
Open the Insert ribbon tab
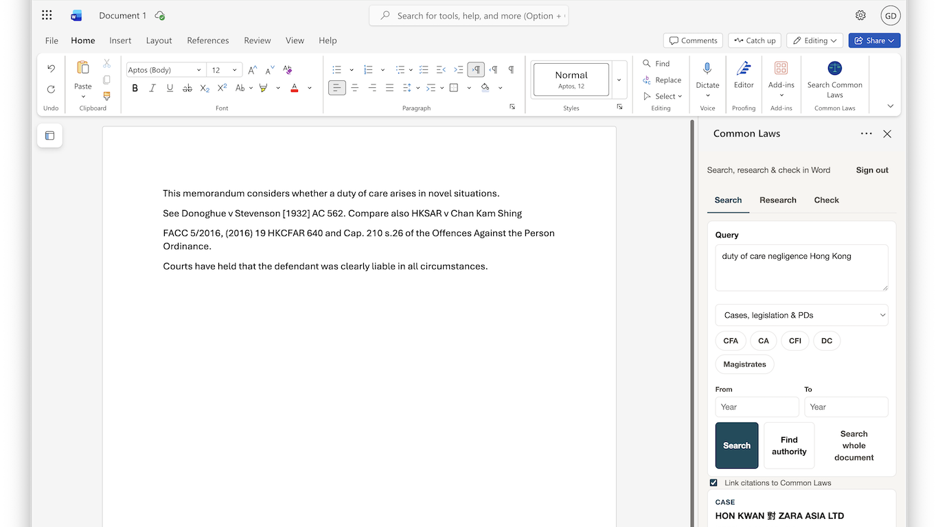(120, 40)
